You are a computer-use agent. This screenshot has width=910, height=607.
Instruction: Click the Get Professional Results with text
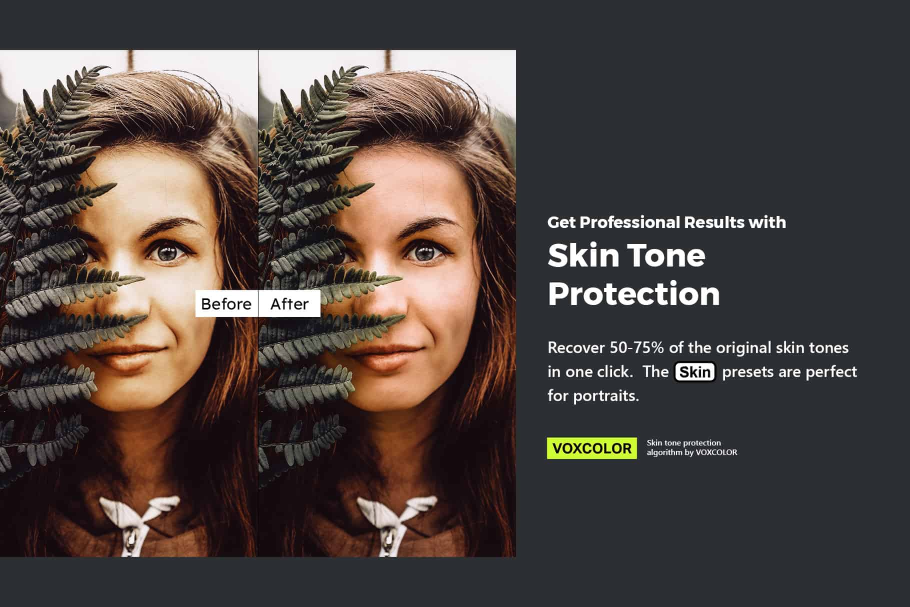666,222
